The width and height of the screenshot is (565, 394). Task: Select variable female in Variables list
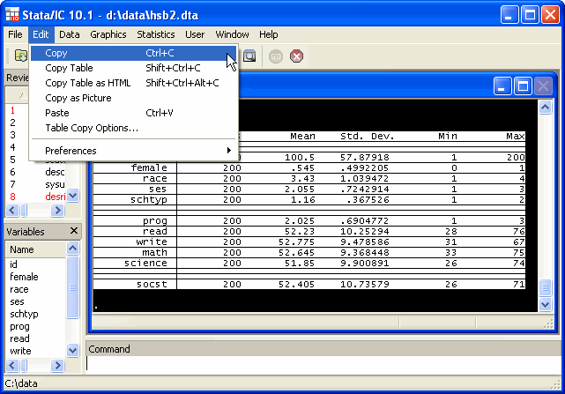pyautogui.click(x=24, y=277)
